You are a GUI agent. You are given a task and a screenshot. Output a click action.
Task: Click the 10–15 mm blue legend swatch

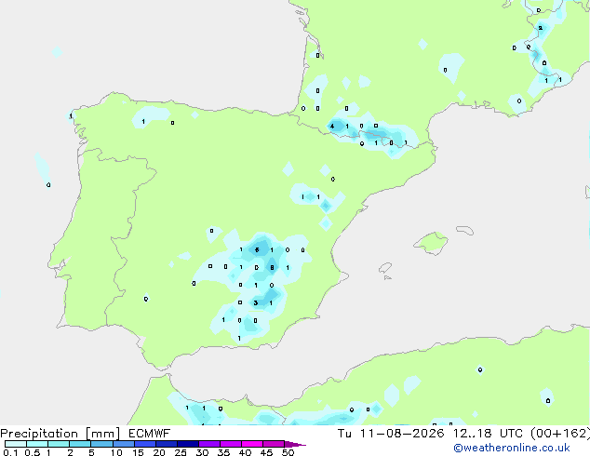point(124,444)
